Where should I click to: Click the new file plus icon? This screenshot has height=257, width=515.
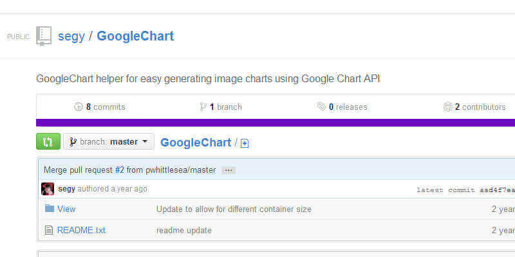tap(245, 143)
